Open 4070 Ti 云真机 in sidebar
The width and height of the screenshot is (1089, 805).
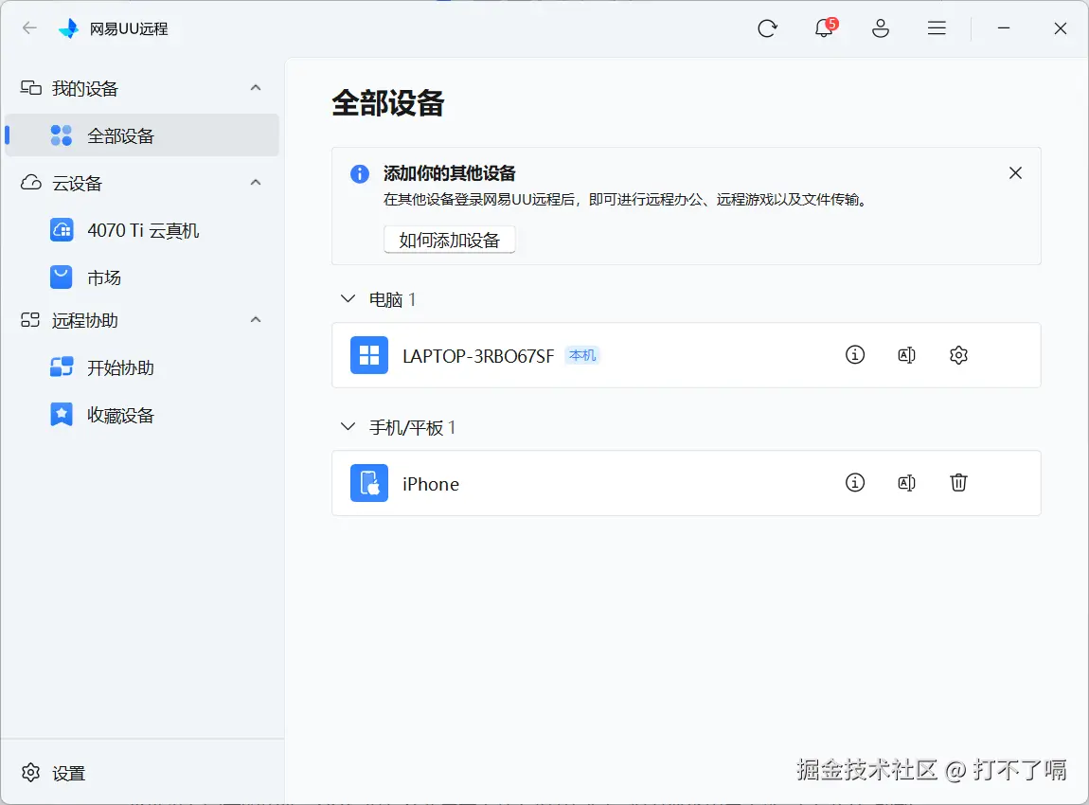(142, 230)
